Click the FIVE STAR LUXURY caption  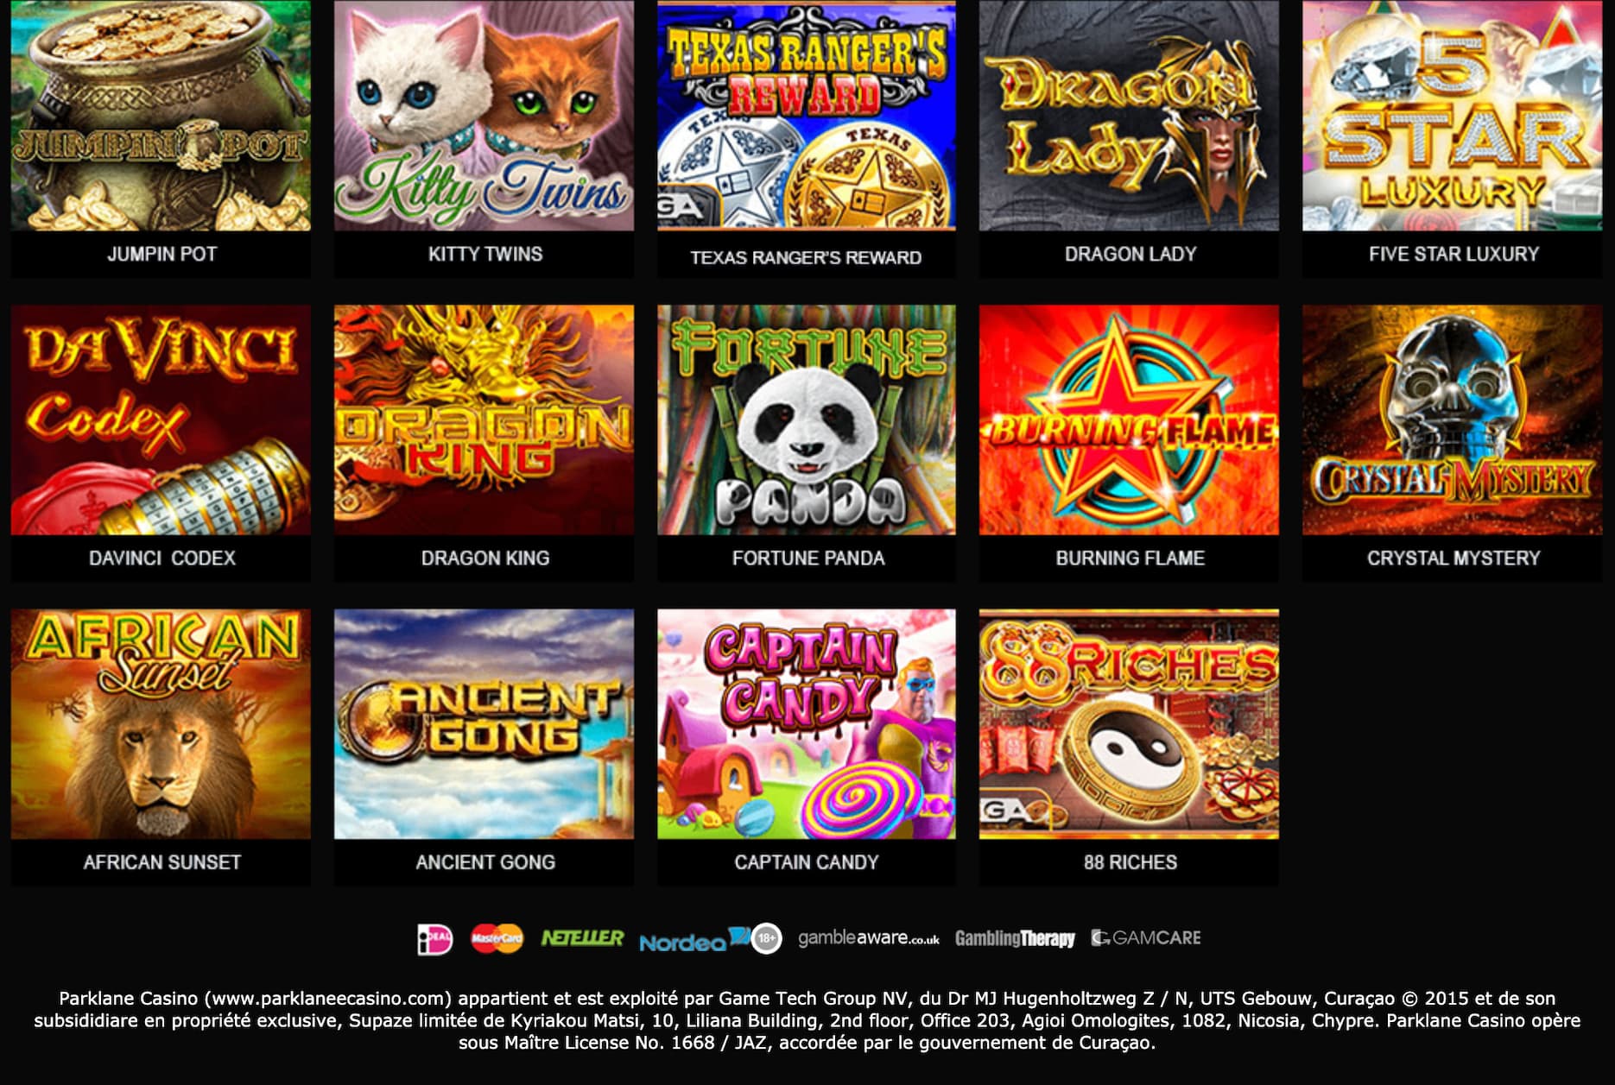pos(1453,254)
